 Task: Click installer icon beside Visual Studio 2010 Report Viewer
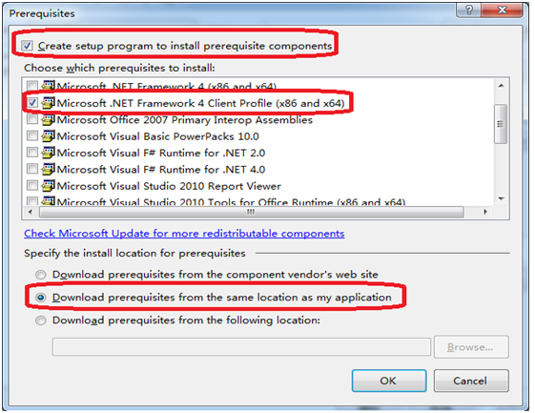click(x=48, y=185)
